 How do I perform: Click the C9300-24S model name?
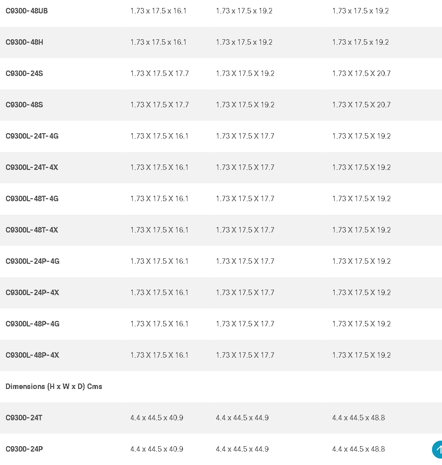coord(24,74)
